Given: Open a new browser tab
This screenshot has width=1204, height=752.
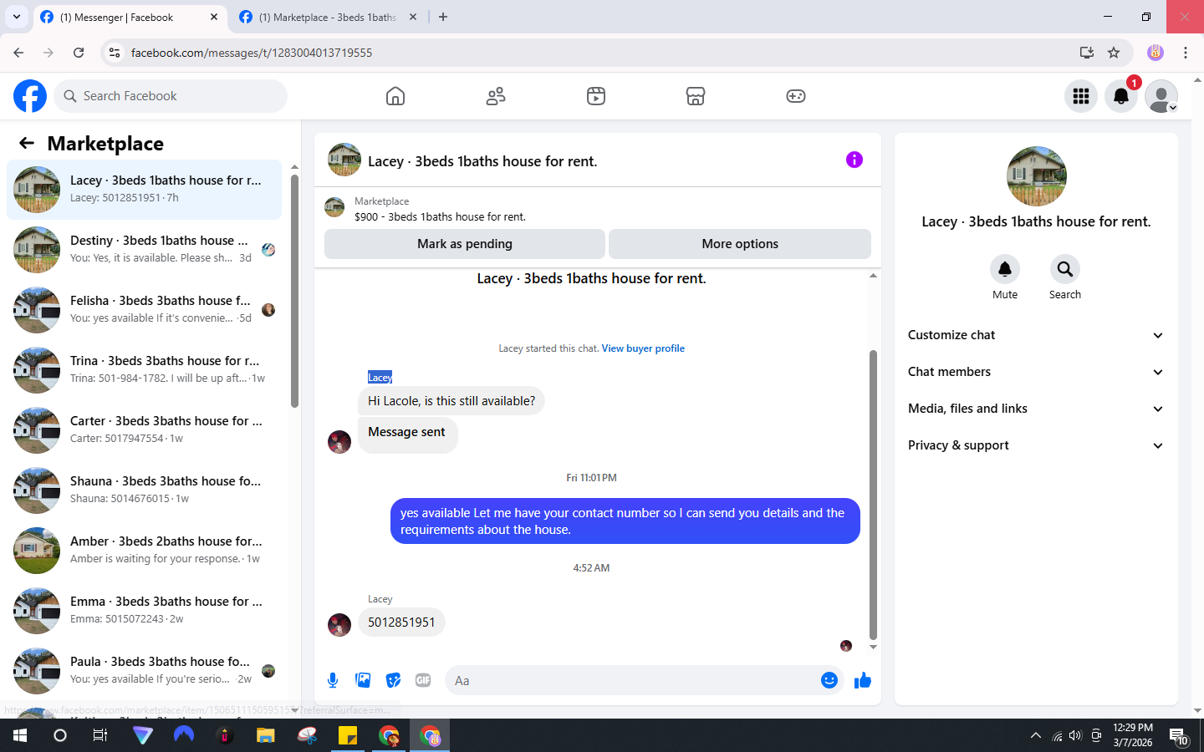Looking at the screenshot, I should tap(443, 17).
